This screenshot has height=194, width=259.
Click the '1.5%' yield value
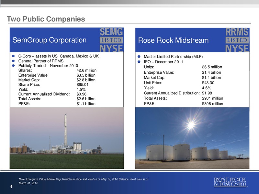(81, 90)
